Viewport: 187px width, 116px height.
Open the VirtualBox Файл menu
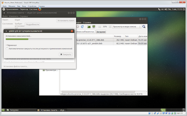coord(5,6)
